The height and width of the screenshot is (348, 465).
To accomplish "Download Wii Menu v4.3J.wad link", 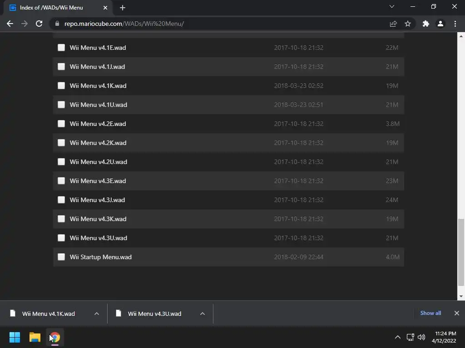I will 97,200.
